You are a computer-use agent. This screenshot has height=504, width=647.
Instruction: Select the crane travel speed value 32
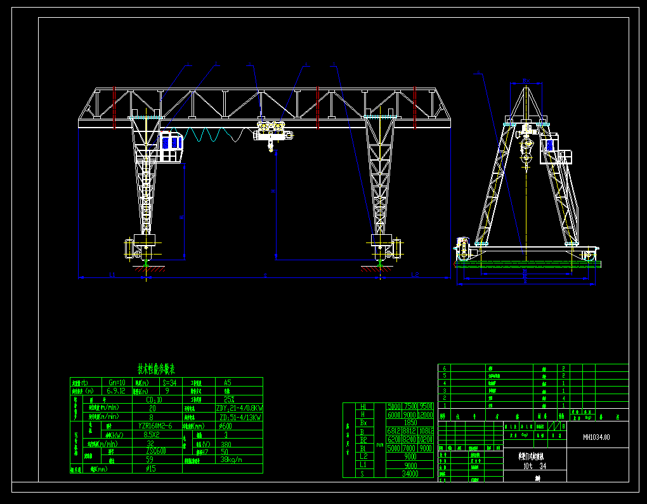(150, 443)
